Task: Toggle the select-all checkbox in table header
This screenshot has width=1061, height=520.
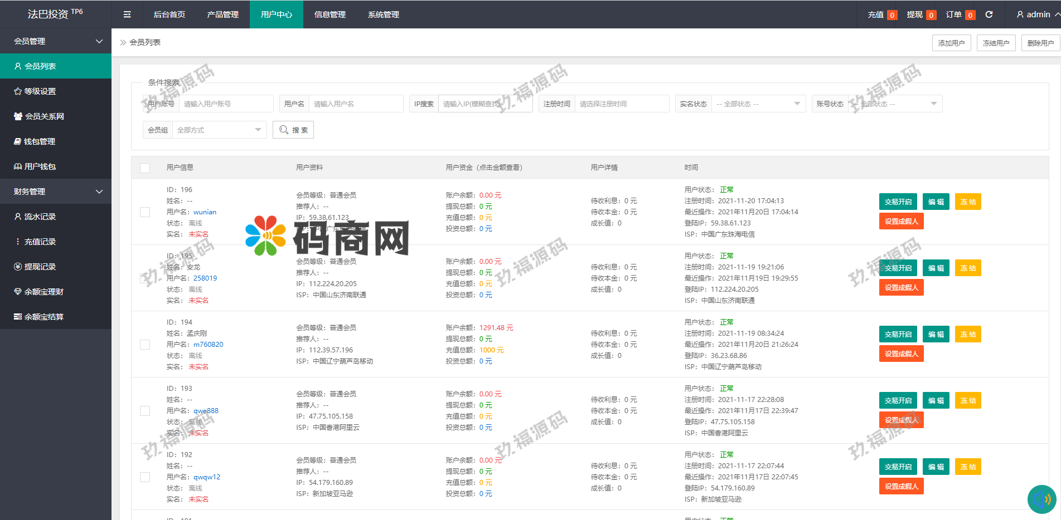Action: coord(145,168)
